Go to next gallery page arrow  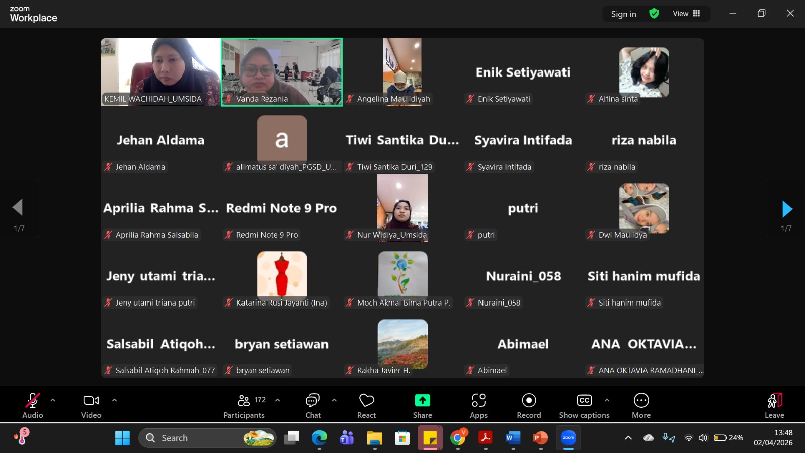tap(787, 209)
